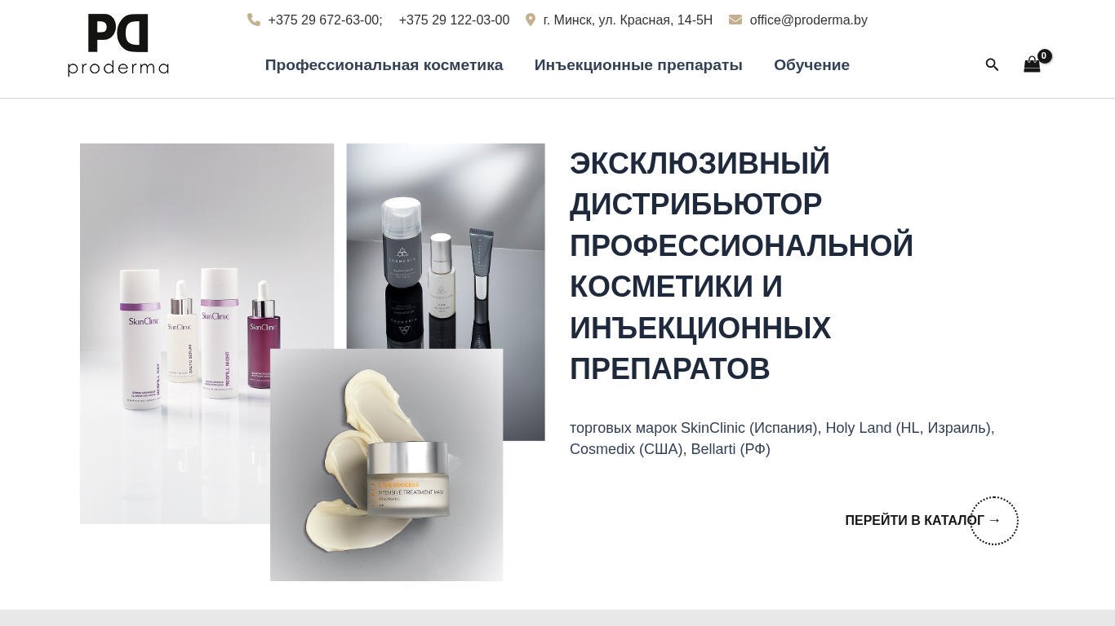Click the ЭКСКЛЮЗИВНЫЙ ДИСТРИБЬЮТОР heading
This screenshot has width=1115, height=626.
(x=741, y=266)
